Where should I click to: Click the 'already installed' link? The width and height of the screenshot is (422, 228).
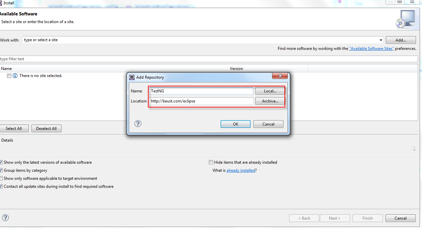coord(241,170)
